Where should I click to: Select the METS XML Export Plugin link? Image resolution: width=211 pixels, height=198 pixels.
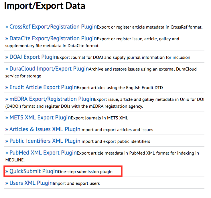(x=40, y=117)
